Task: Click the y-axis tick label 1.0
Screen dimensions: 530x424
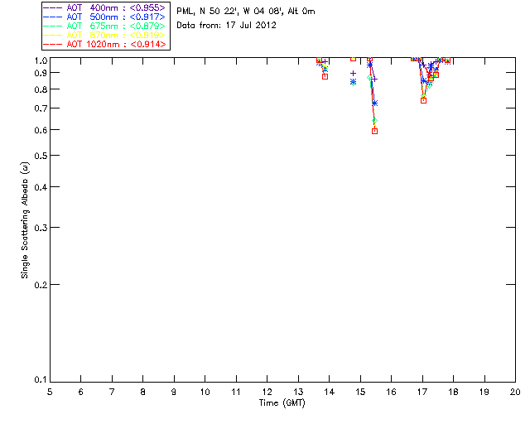Action: (41, 60)
